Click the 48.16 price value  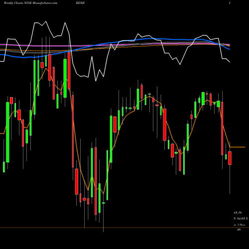point(238,213)
